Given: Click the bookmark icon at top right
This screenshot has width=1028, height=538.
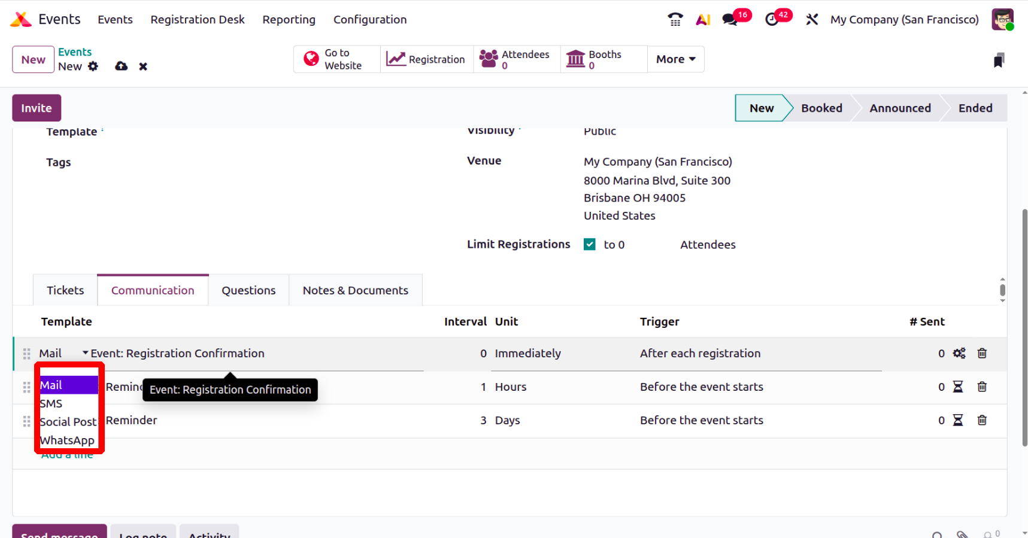Looking at the screenshot, I should (998, 60).
